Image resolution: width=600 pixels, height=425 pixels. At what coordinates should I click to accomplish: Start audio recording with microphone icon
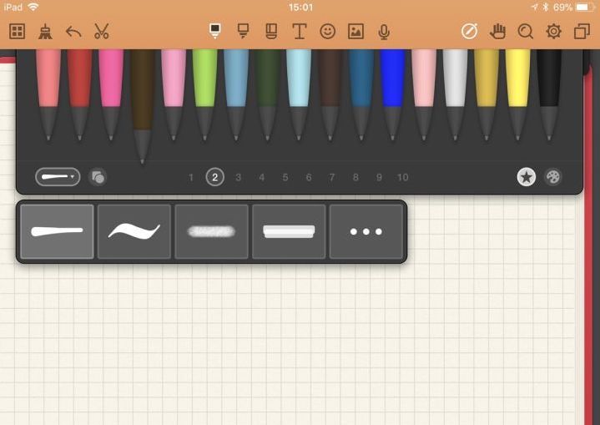tap(384, 32)
